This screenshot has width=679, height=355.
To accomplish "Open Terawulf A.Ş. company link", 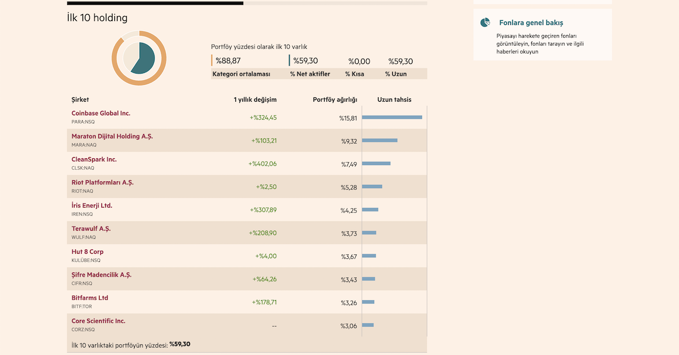I will click(x=91, y=228).
